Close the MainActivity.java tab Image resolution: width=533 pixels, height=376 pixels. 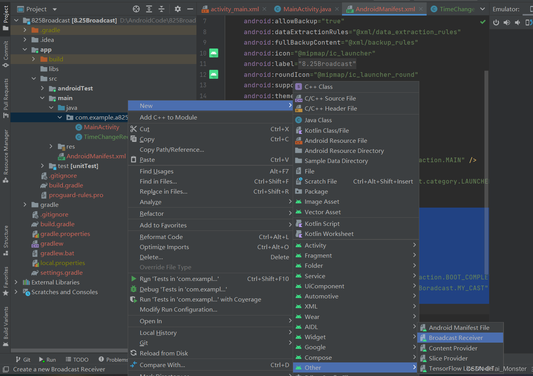click(x=337, y=9)
